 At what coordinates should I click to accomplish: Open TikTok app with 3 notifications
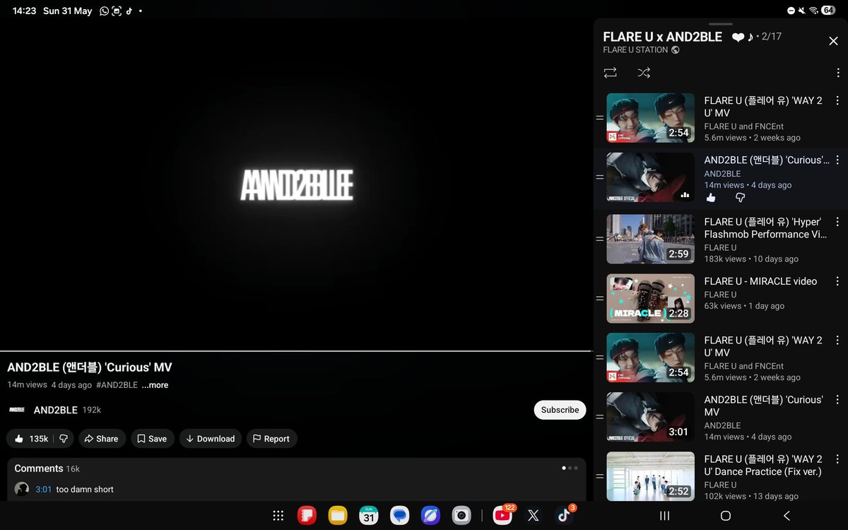(564, 516)
